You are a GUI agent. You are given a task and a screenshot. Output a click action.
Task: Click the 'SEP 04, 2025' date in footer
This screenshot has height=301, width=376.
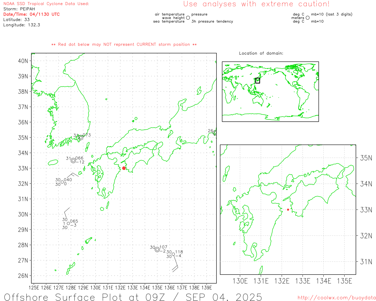click(224, 297)
